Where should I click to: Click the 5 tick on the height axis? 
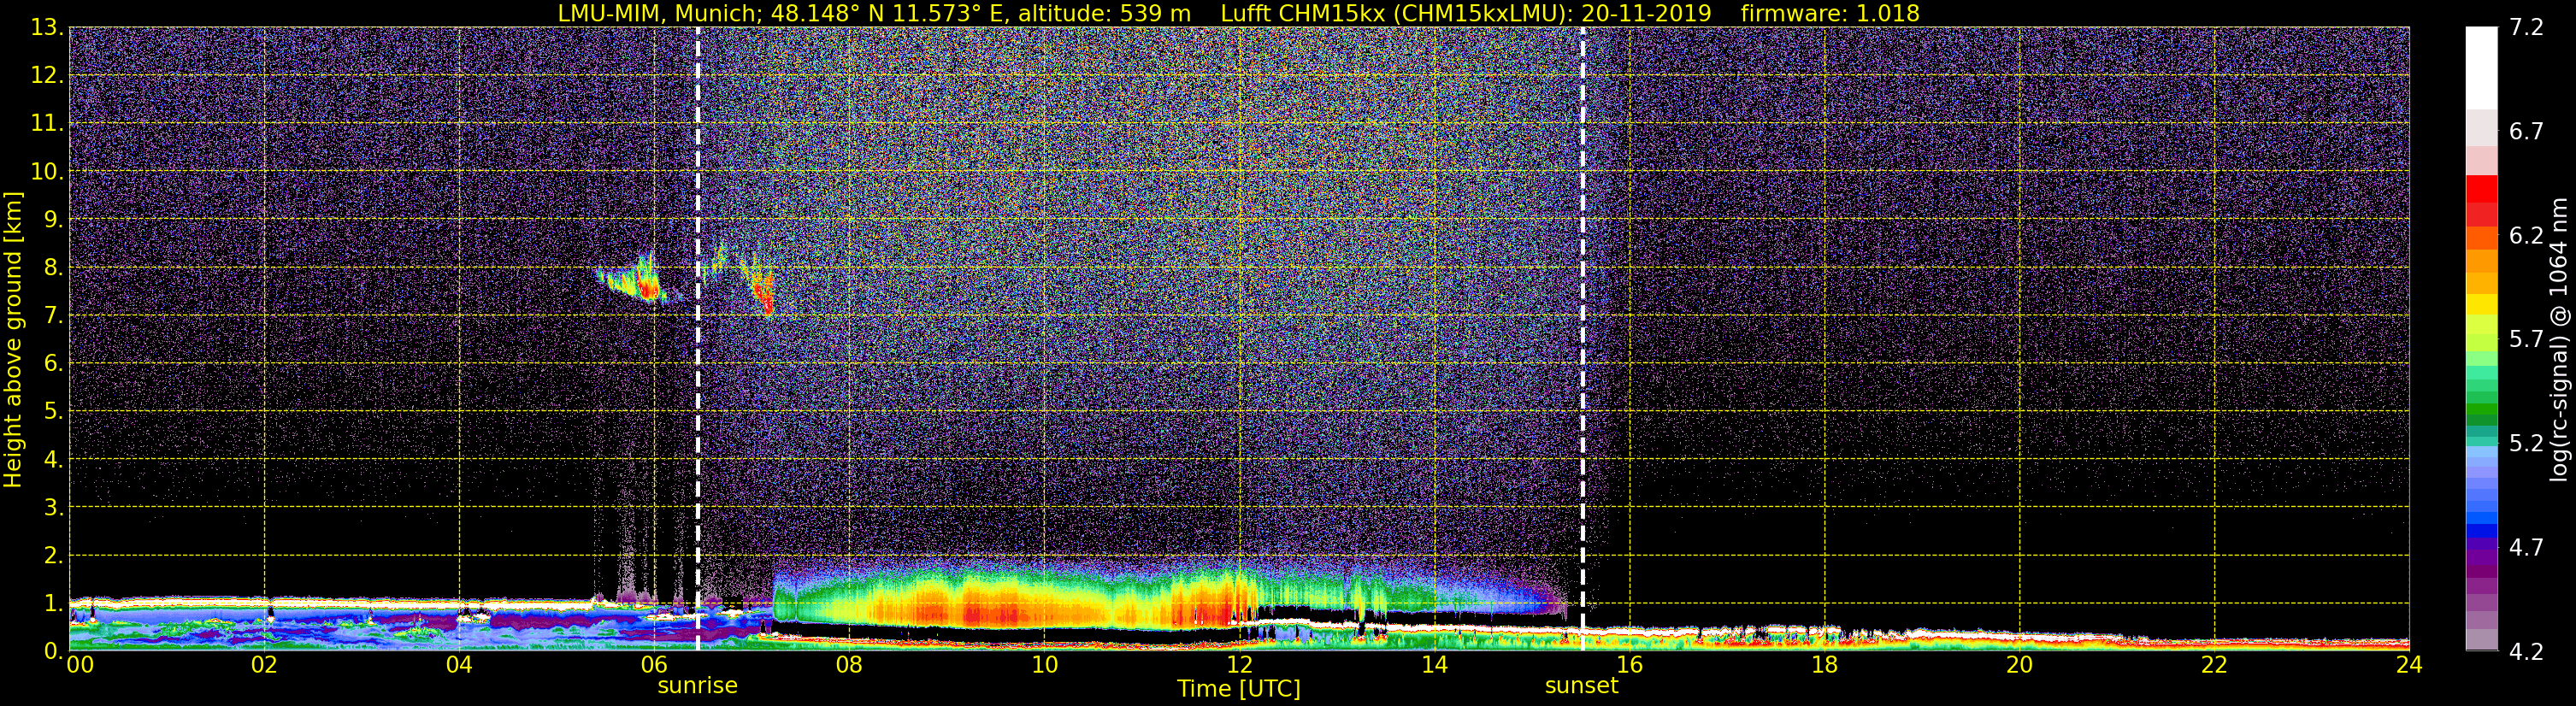pyautogui.click(x=52, y=411)
